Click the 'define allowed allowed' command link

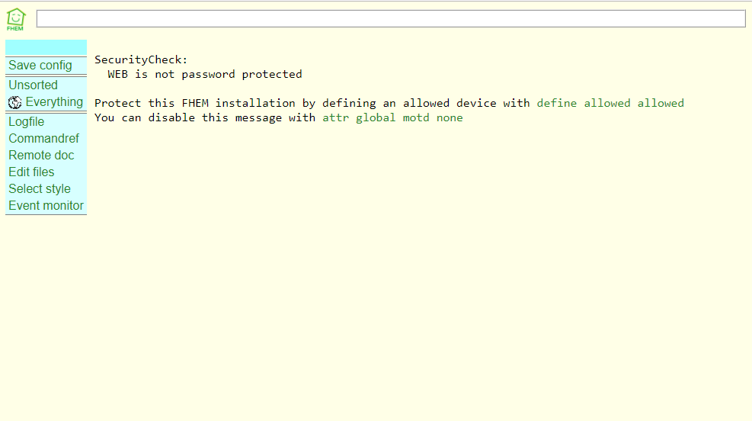point(610,103)
